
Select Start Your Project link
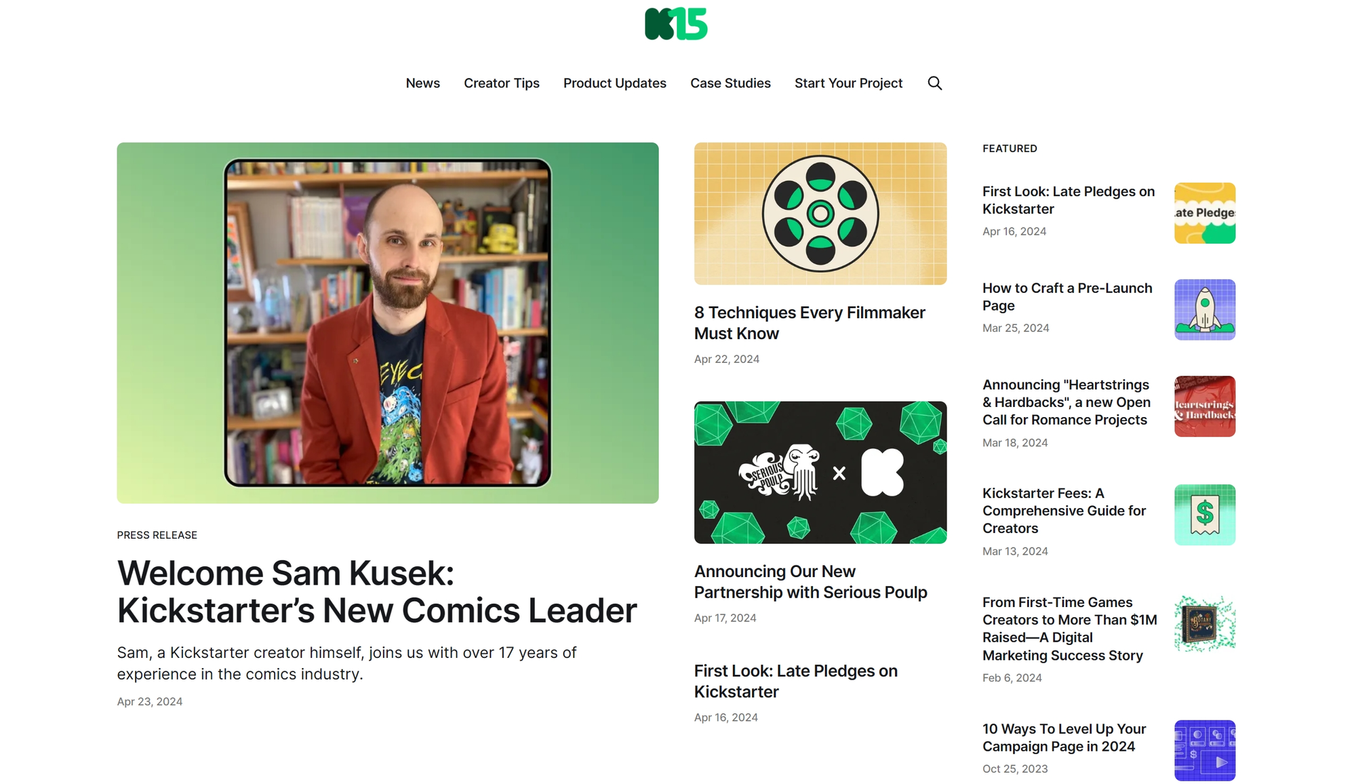[x=848, y=83]
